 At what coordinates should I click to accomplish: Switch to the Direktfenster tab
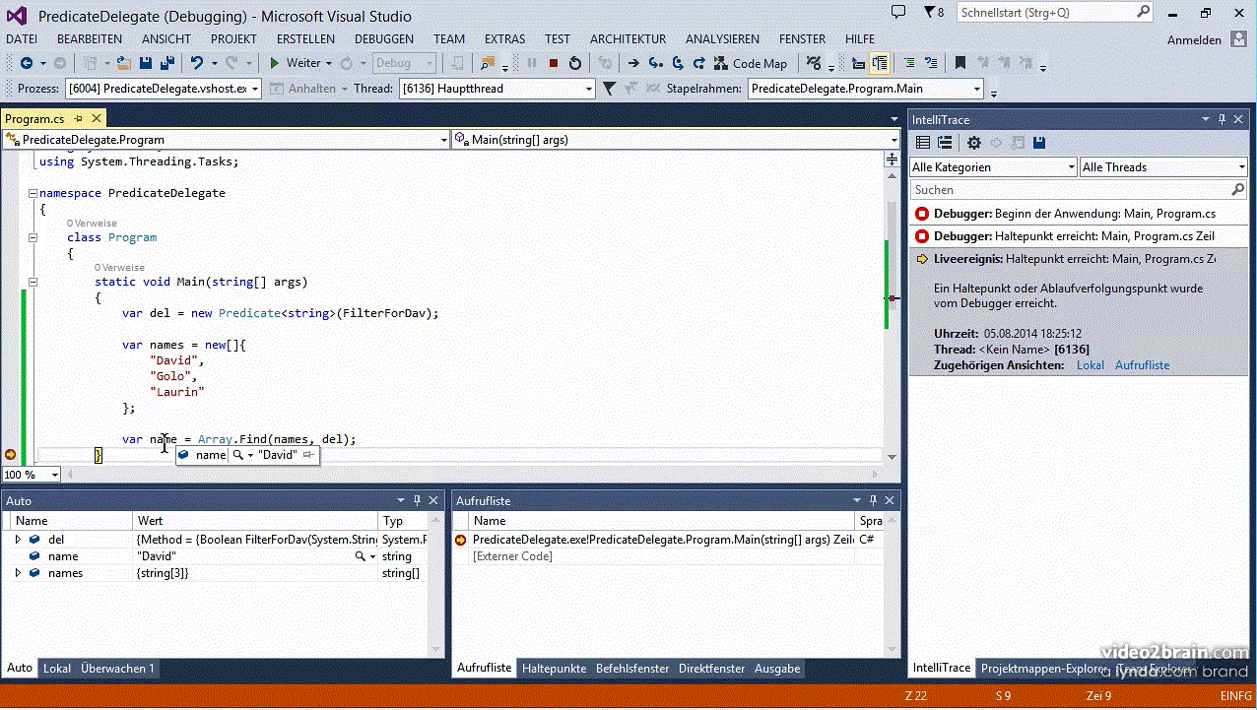[711, 668]
